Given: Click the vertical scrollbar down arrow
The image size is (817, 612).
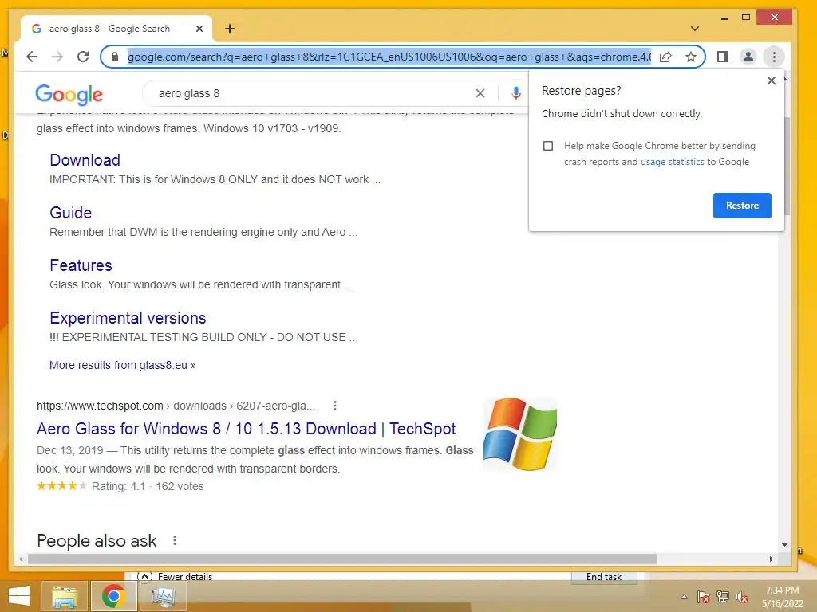Looking at the screenshot, I should pos(784,545).
